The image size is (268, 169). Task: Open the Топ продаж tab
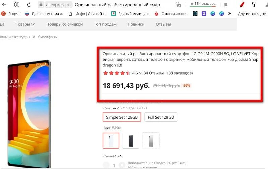[105, 24]
